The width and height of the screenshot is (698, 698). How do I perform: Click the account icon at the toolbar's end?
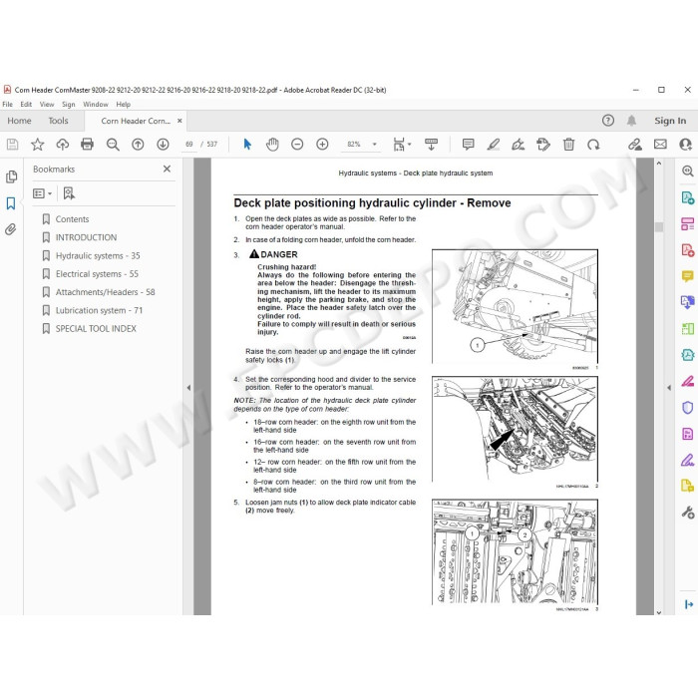click(x=686, y=145)
